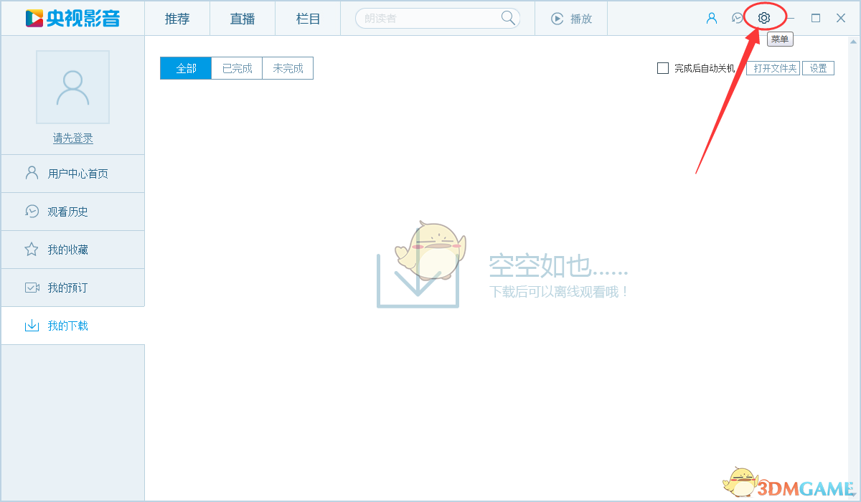The image size is (861, 502).
Task: Select the 全部 downloads tab
Action: [x=186, y=68]
